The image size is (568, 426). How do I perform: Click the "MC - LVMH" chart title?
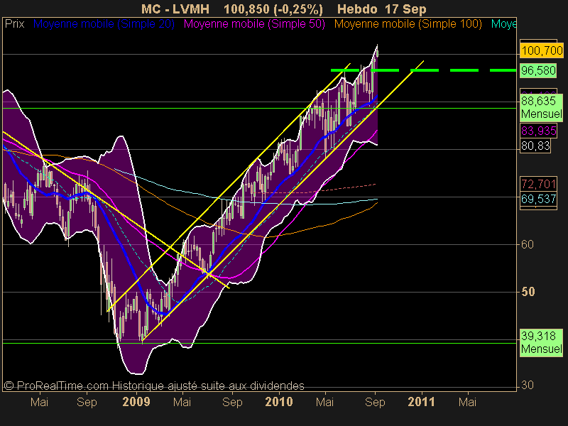click(175, 9)
